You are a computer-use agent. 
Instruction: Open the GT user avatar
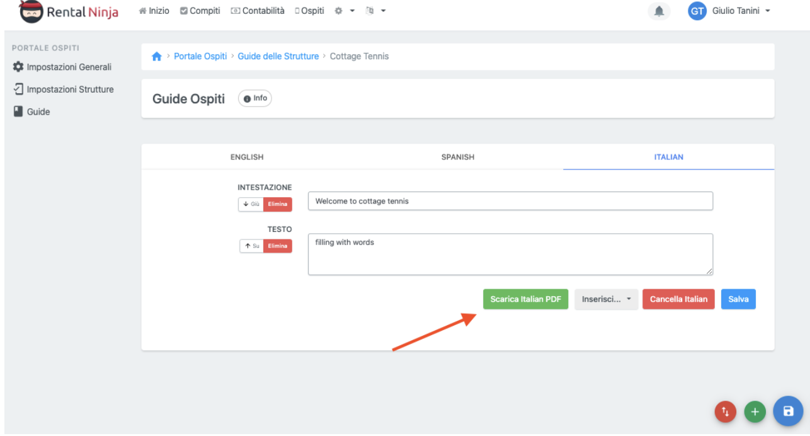tap(697, 11)
